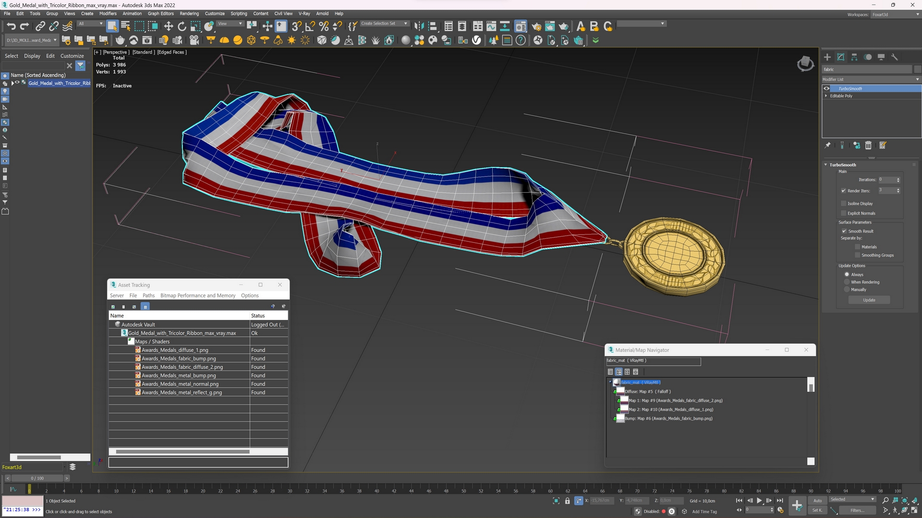Expand the Editable Poly stack entry
The width and height of the screenshot is (922, 518).
click(x=826, y=96)
